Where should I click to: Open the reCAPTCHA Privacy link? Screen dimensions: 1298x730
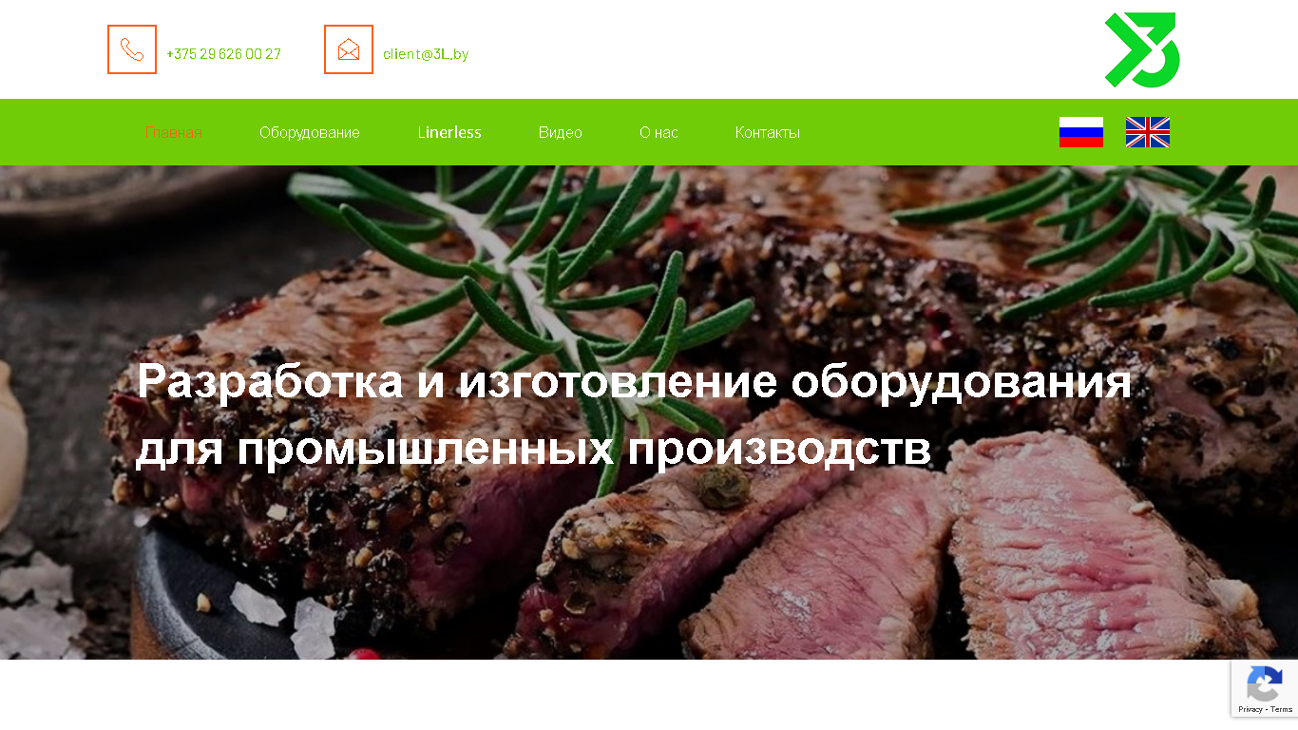[1250, 710]
